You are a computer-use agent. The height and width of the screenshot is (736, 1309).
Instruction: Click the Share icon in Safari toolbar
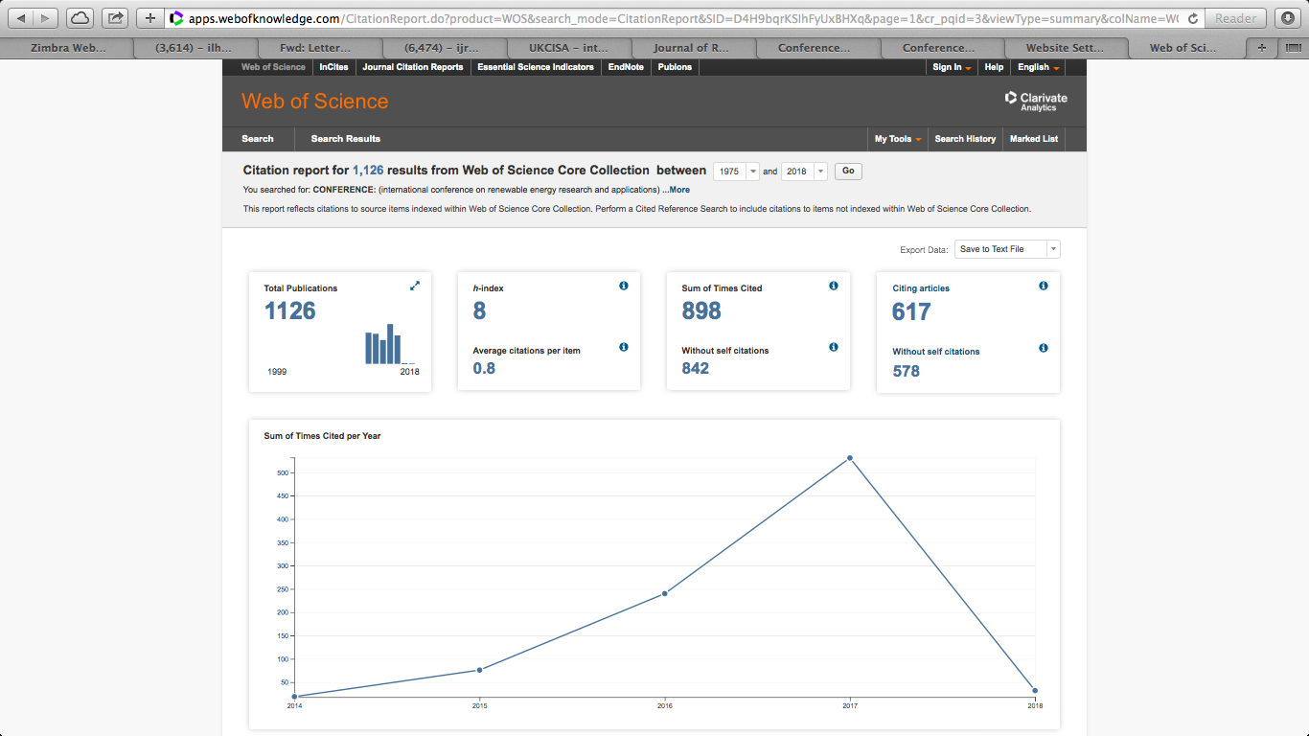pyautogui.click(x=116, y=18)
